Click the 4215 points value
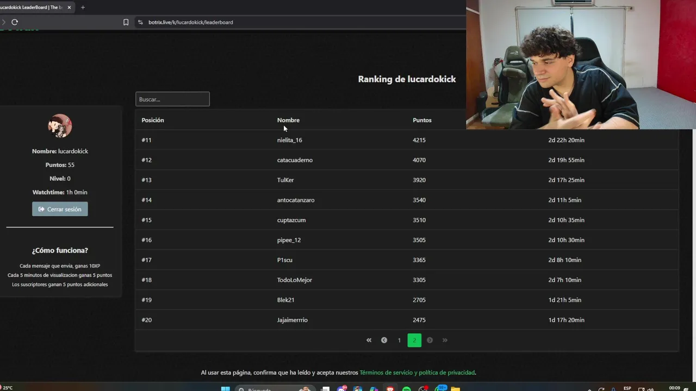The height and width of the screenshot is (391, 696). coord(419,140)
